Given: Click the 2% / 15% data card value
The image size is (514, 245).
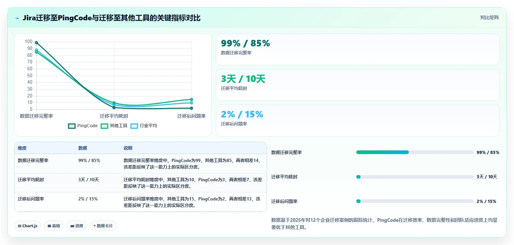Looking at the screenshot, I should (x=242, y=115).
